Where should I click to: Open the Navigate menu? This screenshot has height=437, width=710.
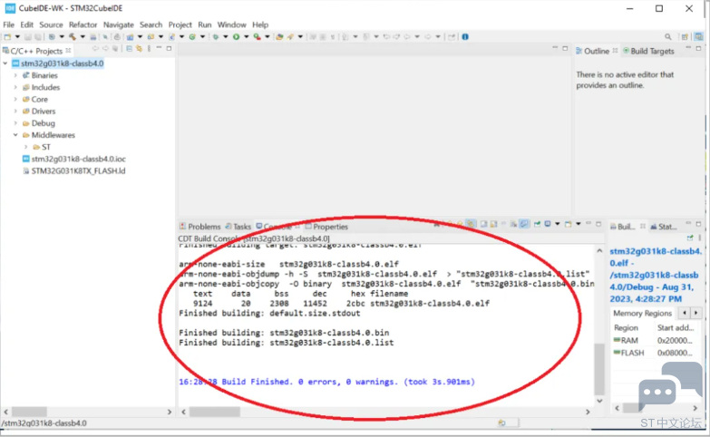pos(119,24)
